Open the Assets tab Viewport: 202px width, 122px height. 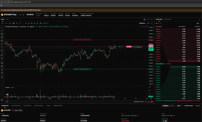tap(48, 106)
